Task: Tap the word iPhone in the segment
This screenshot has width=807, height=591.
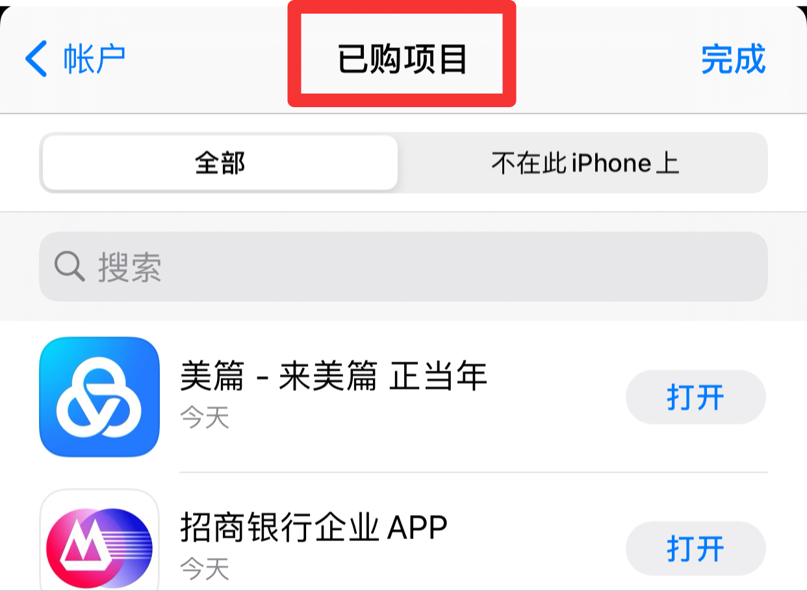Action: (611, 163)
